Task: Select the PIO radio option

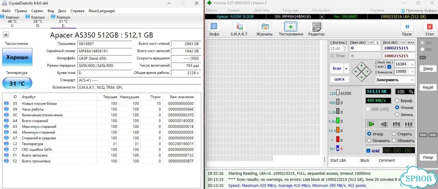Action: click(422, 50)
